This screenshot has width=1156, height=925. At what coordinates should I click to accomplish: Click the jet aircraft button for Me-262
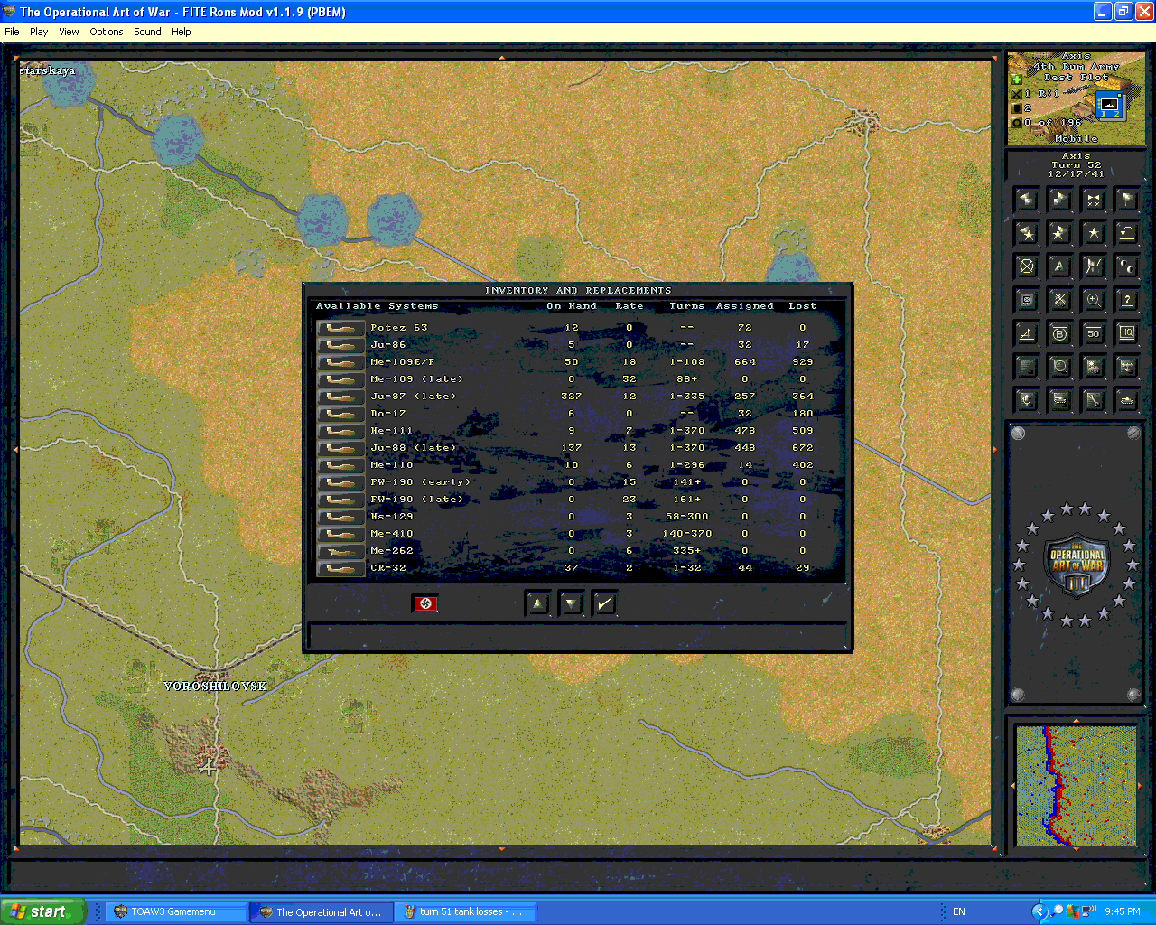pos(340,551)
